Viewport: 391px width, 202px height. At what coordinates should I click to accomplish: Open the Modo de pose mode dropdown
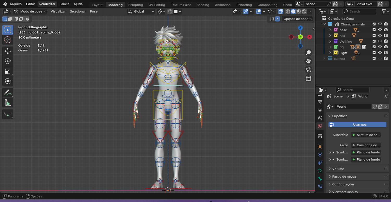(30, 11)
